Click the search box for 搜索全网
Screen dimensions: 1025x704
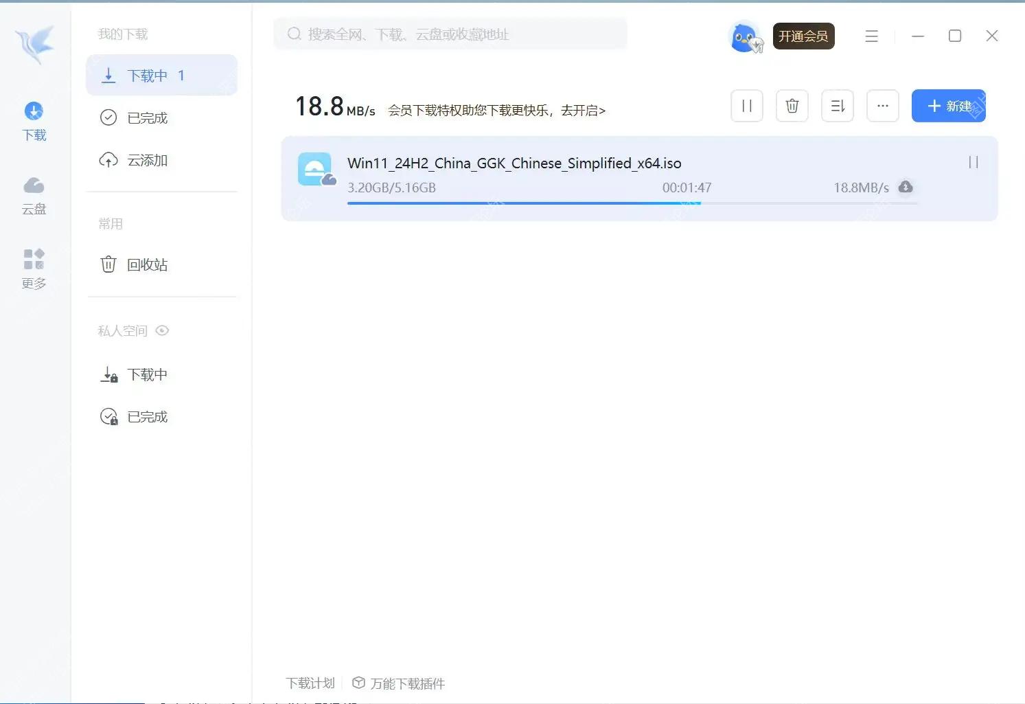tap(450, 34)
